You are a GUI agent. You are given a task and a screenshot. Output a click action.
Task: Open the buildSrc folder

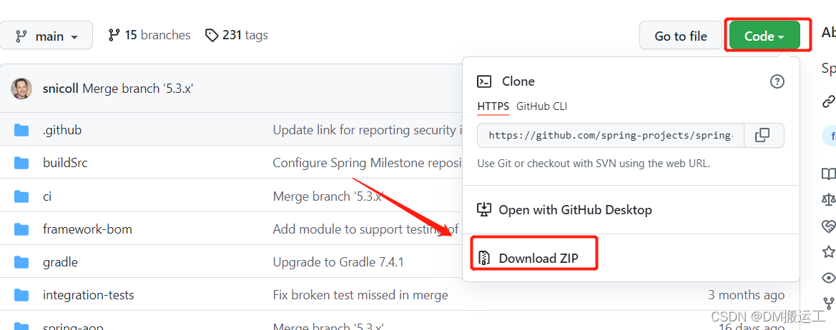click(x=65, y=163)
